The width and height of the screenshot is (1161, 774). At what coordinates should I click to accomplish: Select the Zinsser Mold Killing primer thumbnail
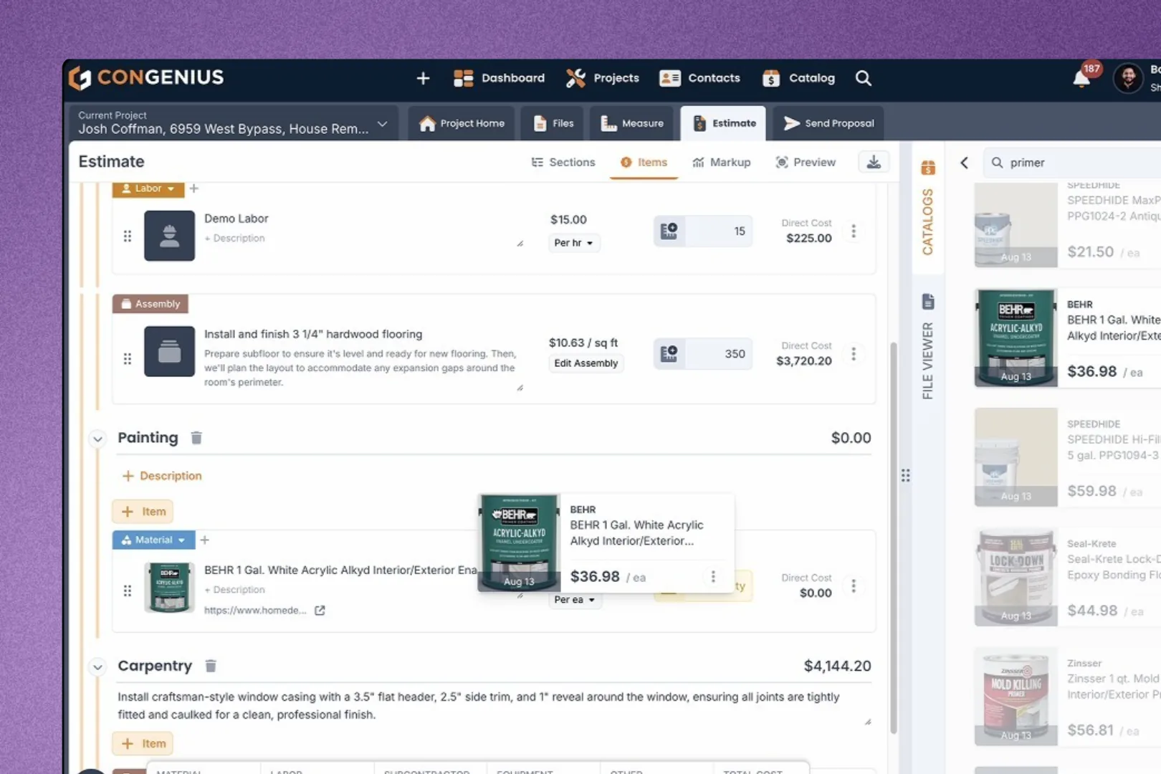[x=1016, y=697]
